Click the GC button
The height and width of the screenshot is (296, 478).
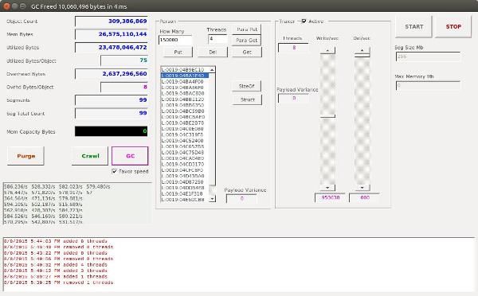[x=130, y=156]
